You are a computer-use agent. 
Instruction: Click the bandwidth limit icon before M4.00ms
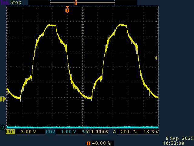pyautogui.click(x=84, y=132)
